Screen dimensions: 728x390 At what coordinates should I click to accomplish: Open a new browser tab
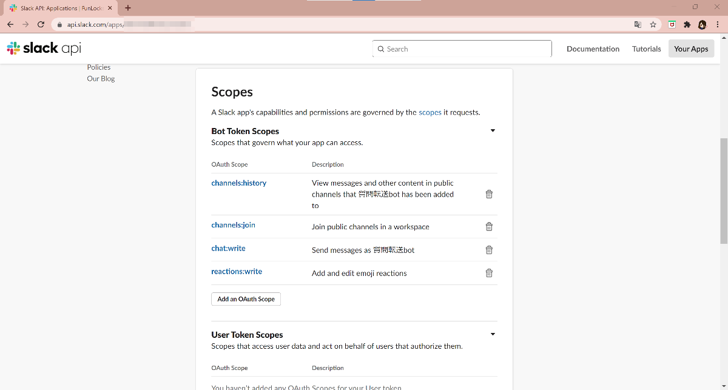coord(128,8)
